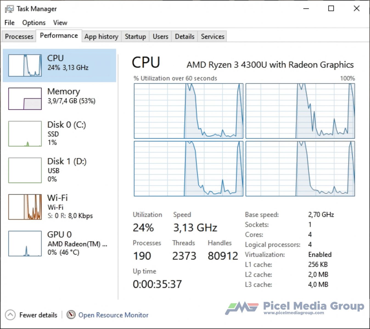
Task: Switch to the Processes tab
Action: (x=19, y=36)
